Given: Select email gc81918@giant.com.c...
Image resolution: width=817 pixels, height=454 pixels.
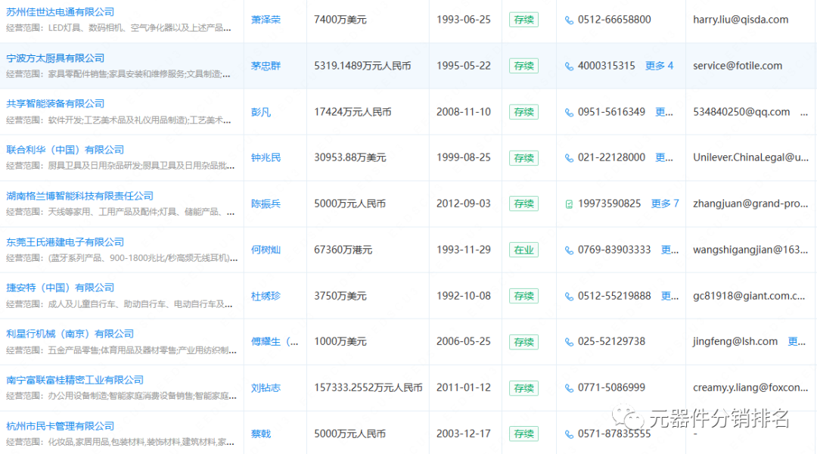Looking at the screenshot, I should click(x=749, y=296).
